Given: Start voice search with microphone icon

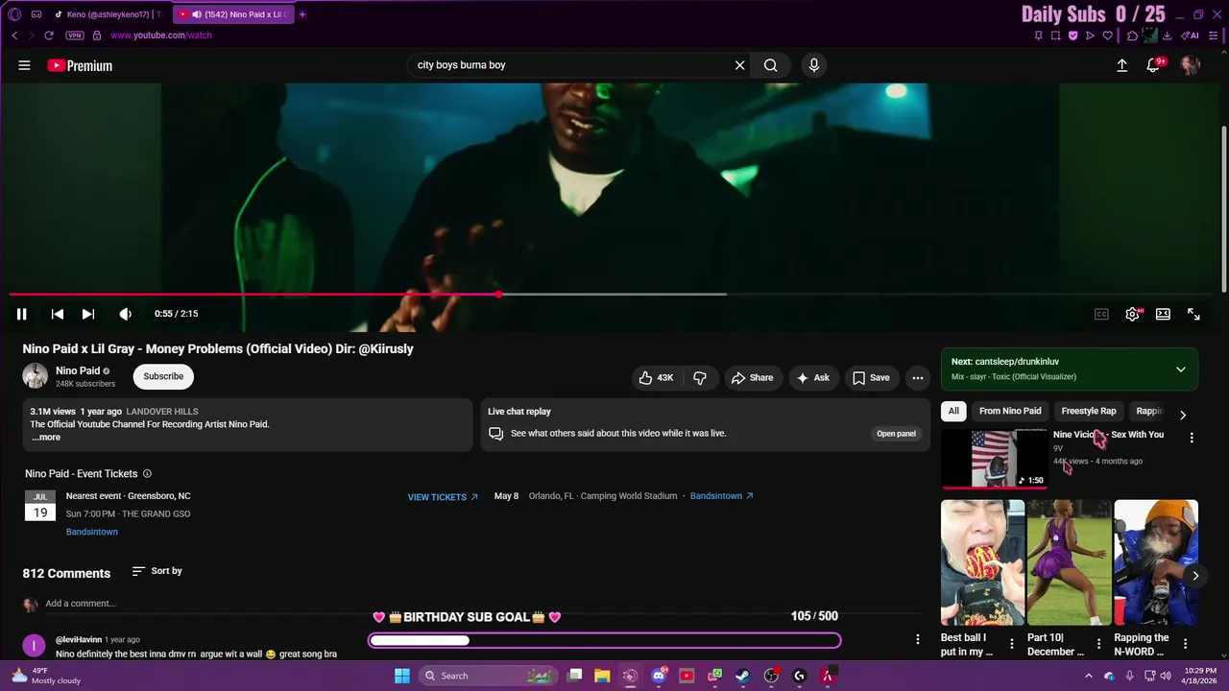Looking at the screenshot, I should (x=813, y=65).
